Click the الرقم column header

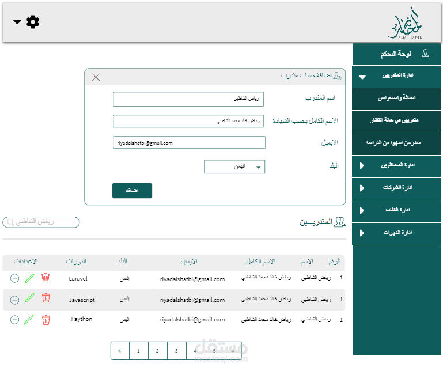(335, 262)
